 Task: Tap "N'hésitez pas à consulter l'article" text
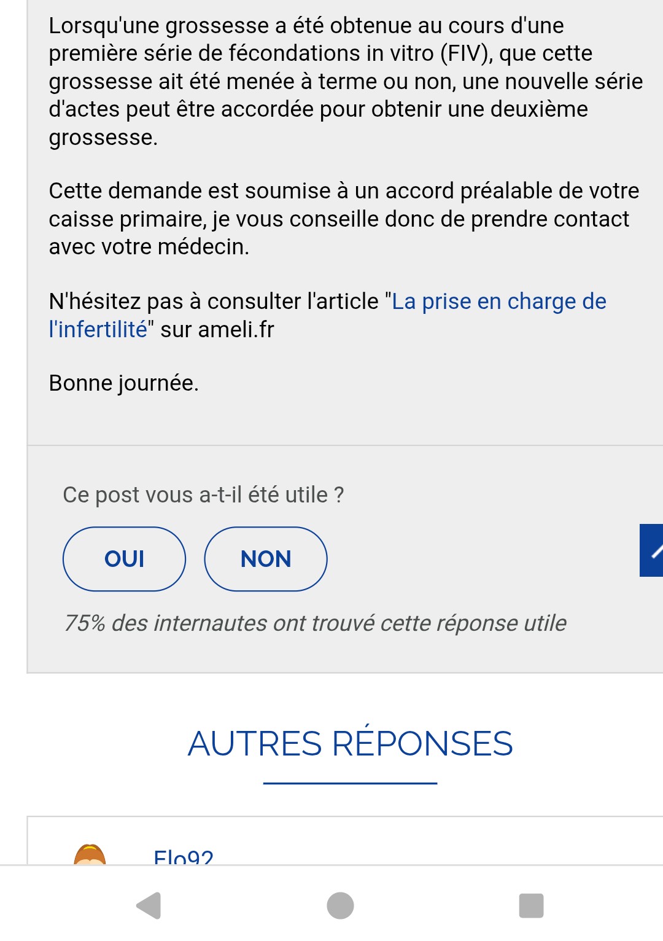tap(214, 302)
